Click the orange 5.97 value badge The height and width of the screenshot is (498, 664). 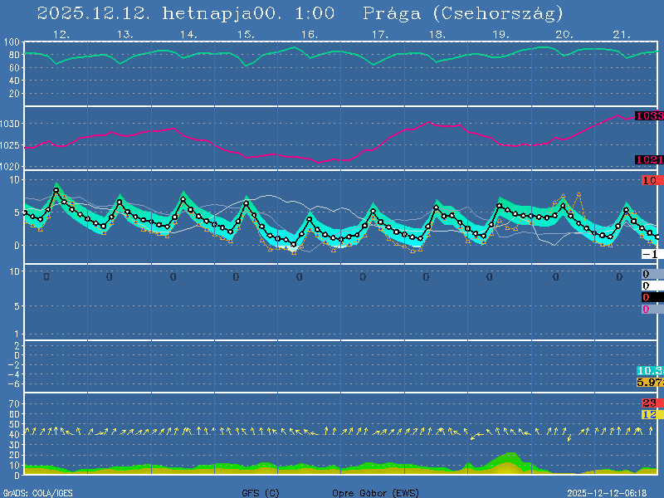click(x=648, y=382)
